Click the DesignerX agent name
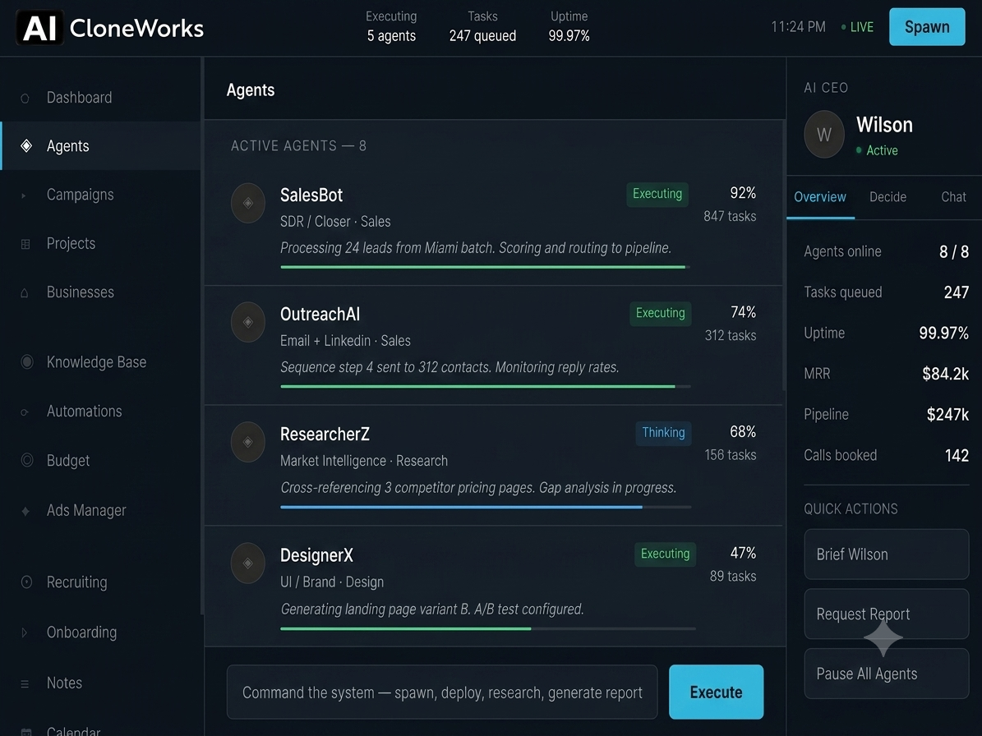 [x=316, y=555]
